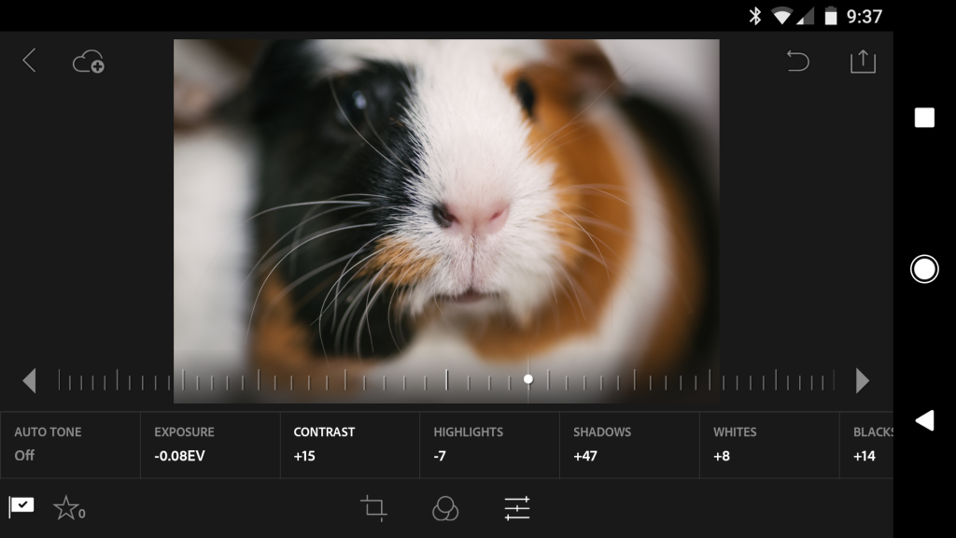Tap the undo arrow icon
This screenshot has height=538, width=956.
797,61
